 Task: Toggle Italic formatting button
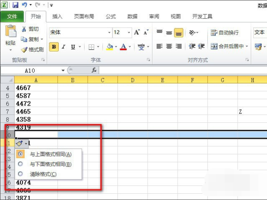[x=64, y=47]
